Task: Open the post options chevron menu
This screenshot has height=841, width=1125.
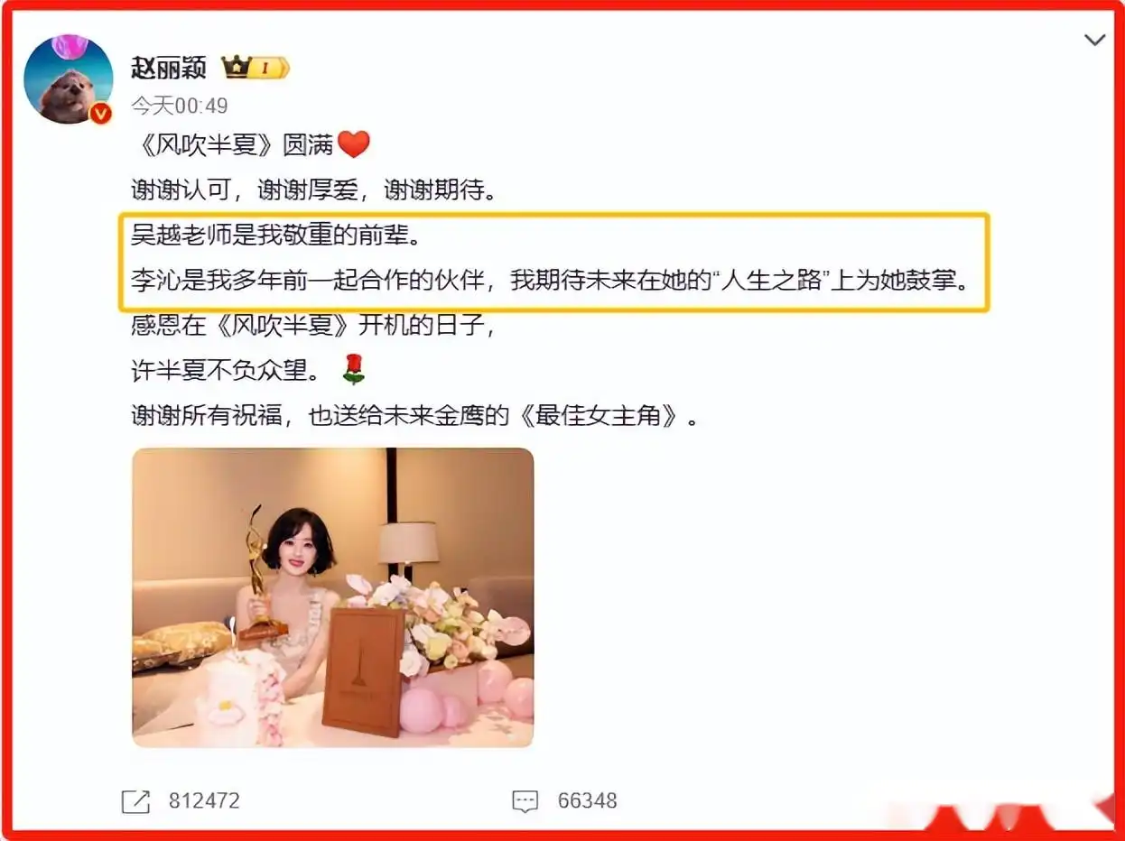Action: point(1094,40)
